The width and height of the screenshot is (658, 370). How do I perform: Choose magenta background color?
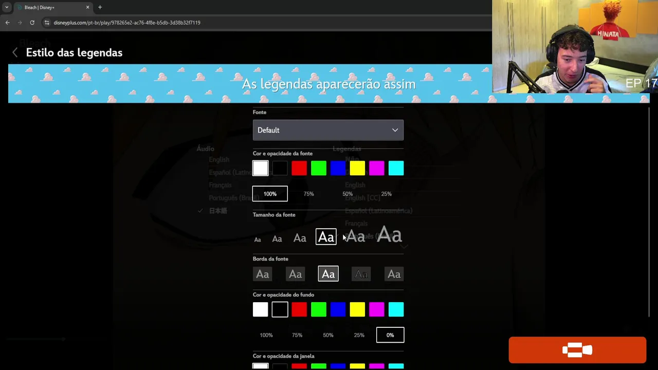pyautogui.click(x=377, y=309)
